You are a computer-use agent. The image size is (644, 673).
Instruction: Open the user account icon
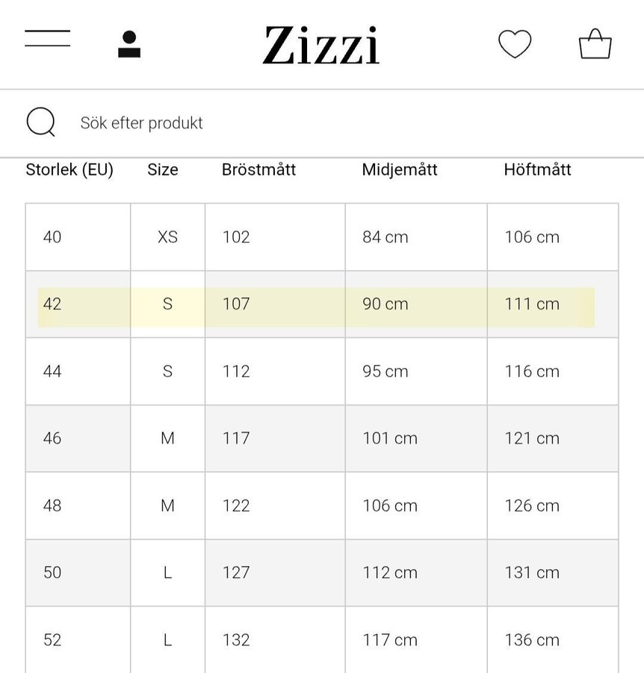129,44
